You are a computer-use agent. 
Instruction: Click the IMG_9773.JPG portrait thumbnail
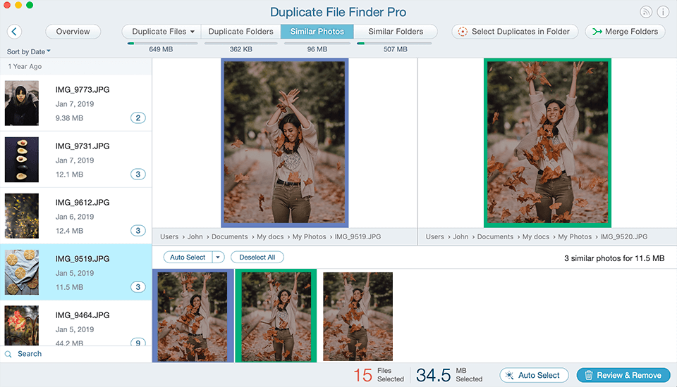pos(22,103)
